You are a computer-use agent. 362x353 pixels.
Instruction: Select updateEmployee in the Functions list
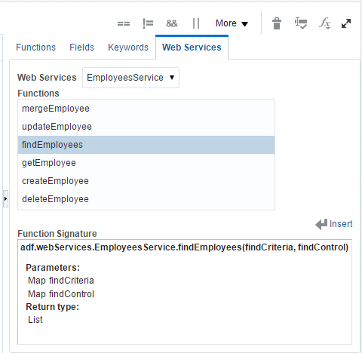point(146,127)
